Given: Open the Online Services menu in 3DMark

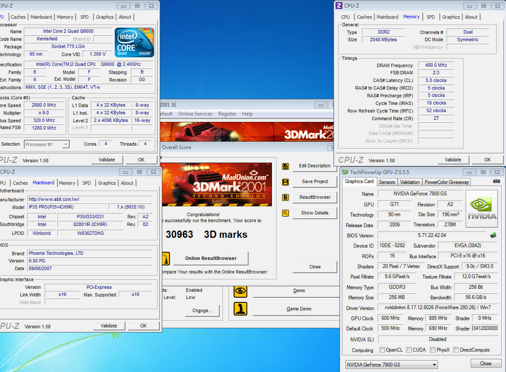Looking at the screenshot, I should [195, 114].
